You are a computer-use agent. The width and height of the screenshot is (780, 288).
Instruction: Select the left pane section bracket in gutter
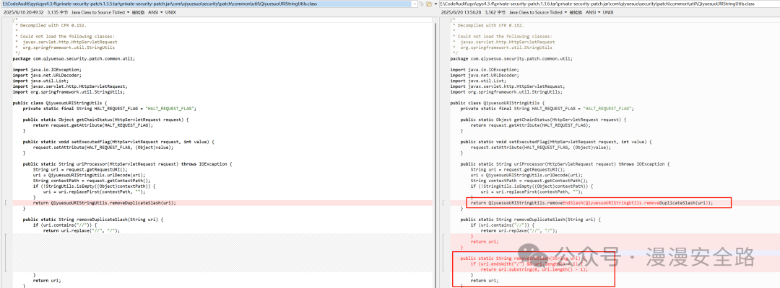tap(5, 203)
